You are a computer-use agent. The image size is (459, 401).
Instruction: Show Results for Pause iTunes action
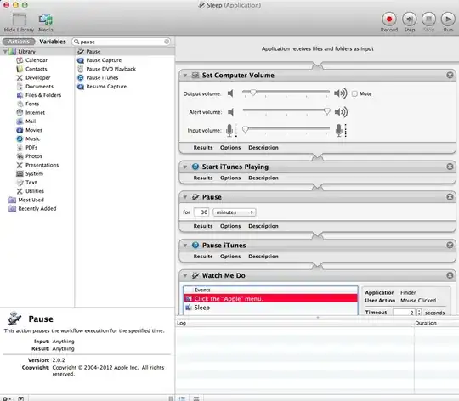point(203,257)
